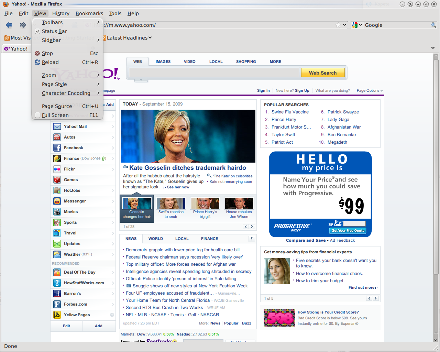Open the History menu
The width and height of the screenshot is (440, 352).
pos(61,13)
